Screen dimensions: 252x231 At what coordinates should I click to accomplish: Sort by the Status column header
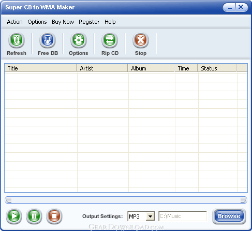217,68
